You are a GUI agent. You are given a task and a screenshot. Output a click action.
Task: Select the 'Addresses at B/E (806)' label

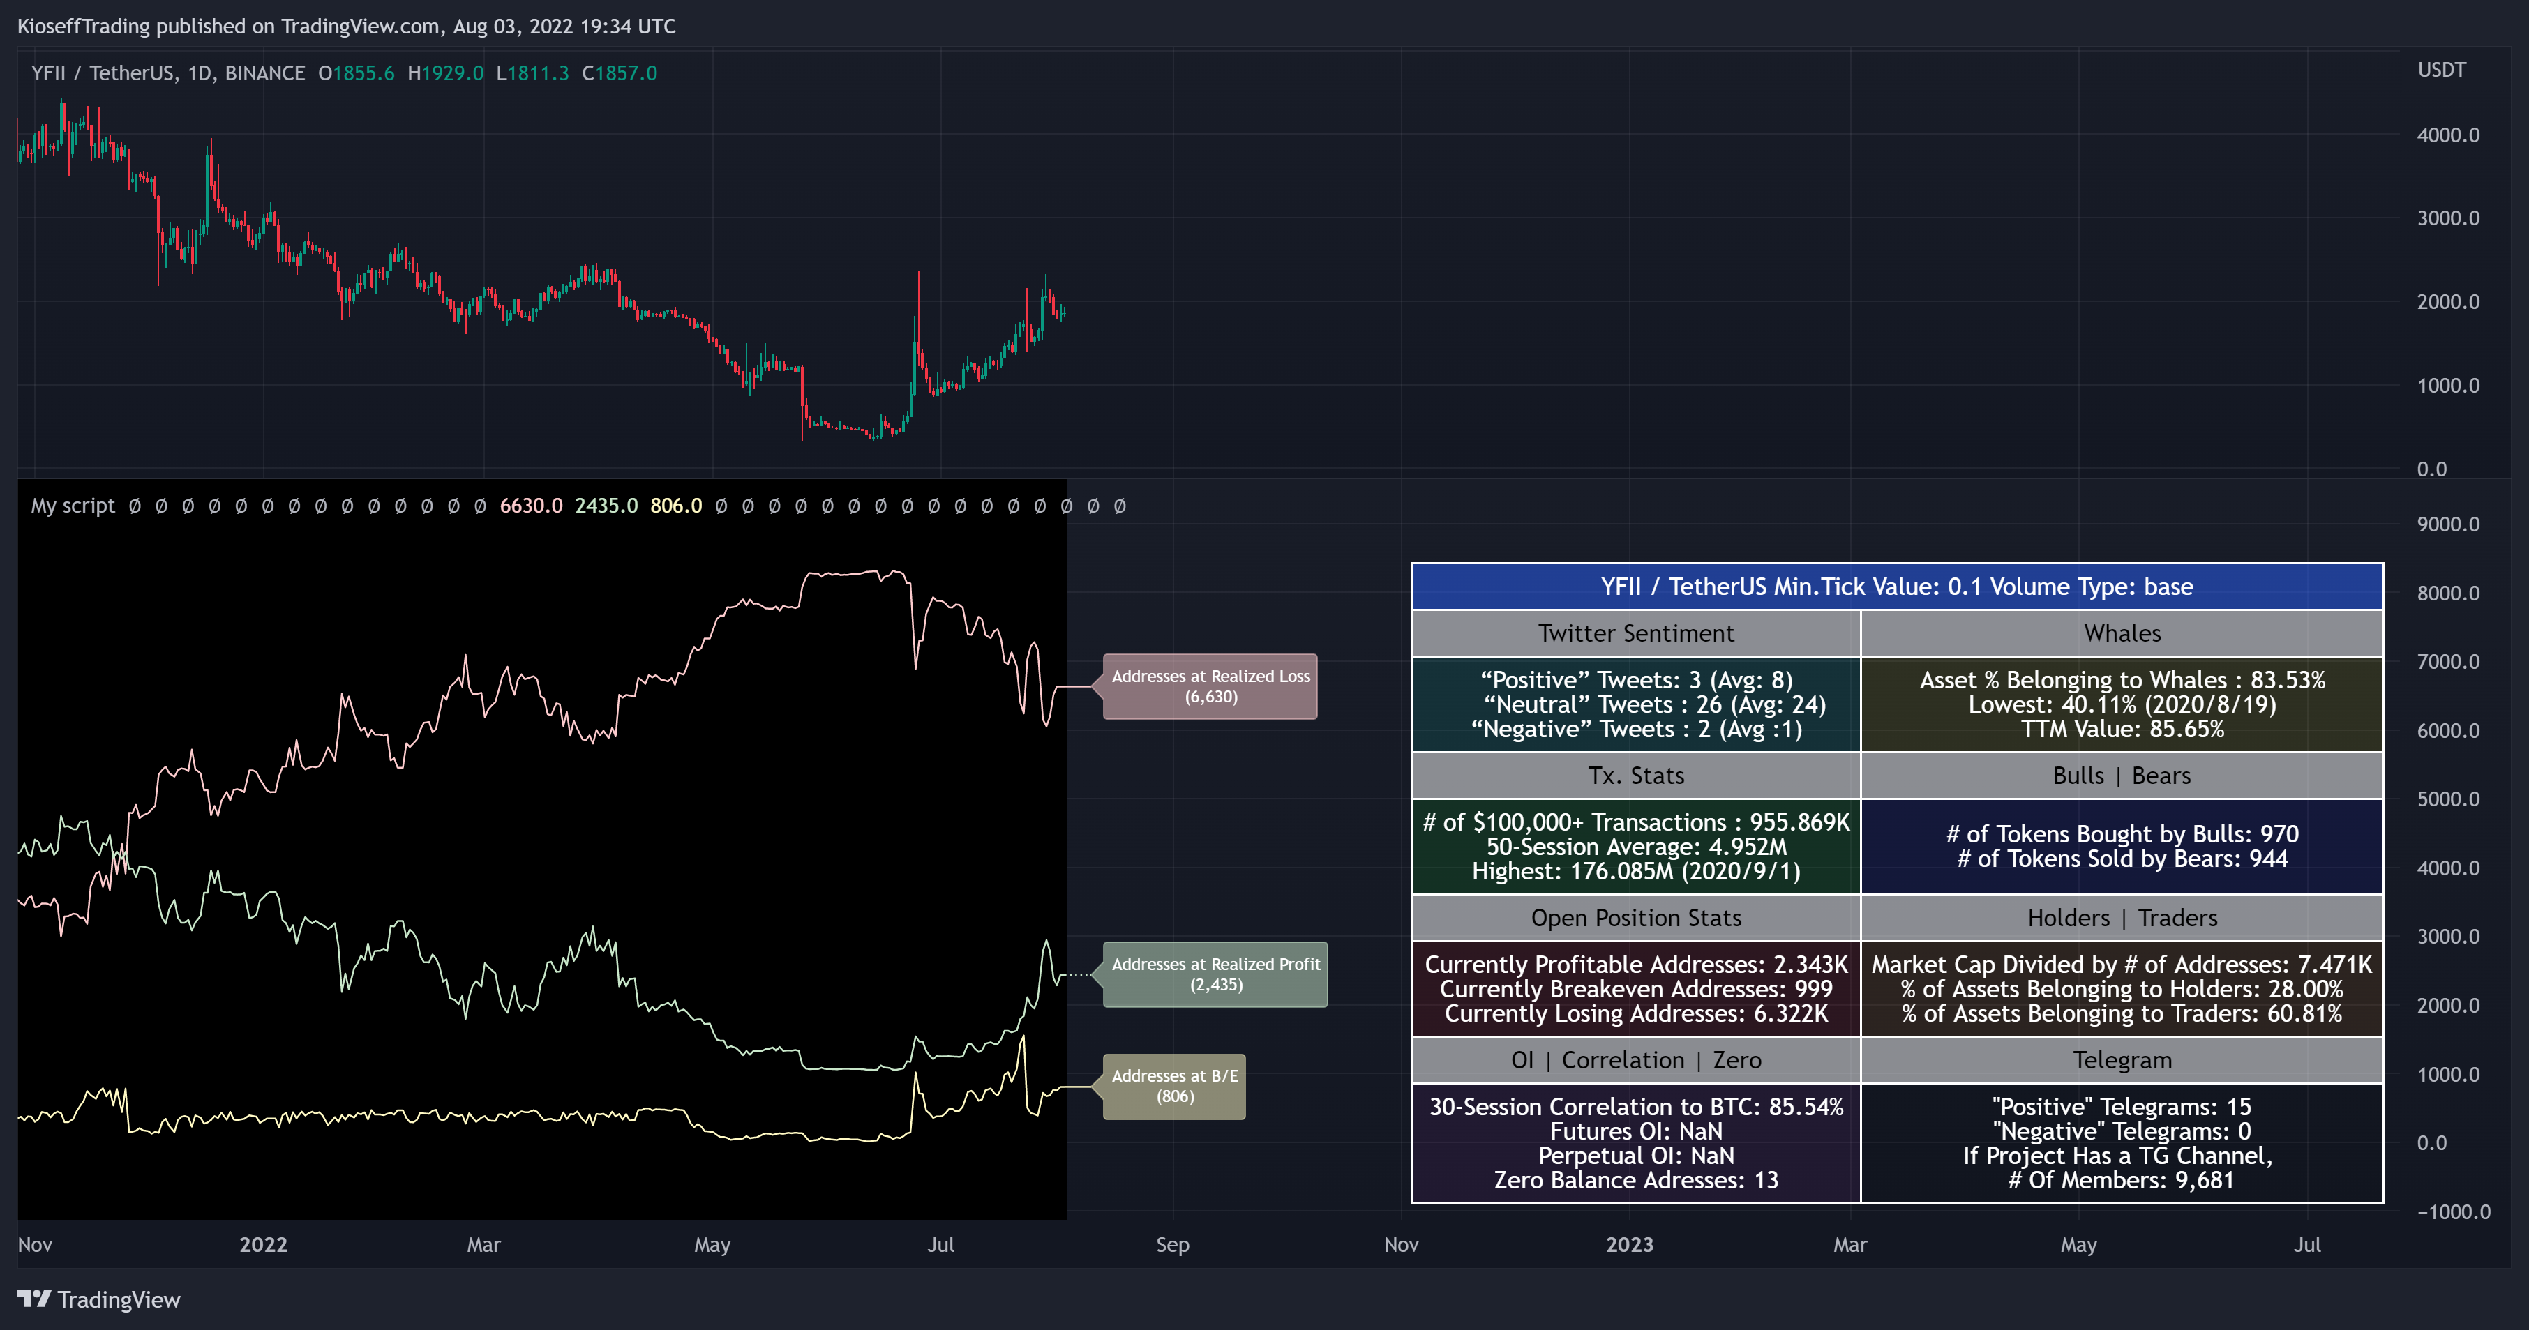tap(1174, 1087)
